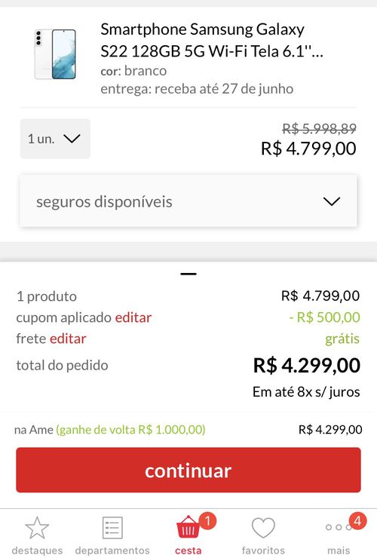Tap the mais notification badge showing 4
The height and width of the screenshot is (558, 377).
(357, 521)
